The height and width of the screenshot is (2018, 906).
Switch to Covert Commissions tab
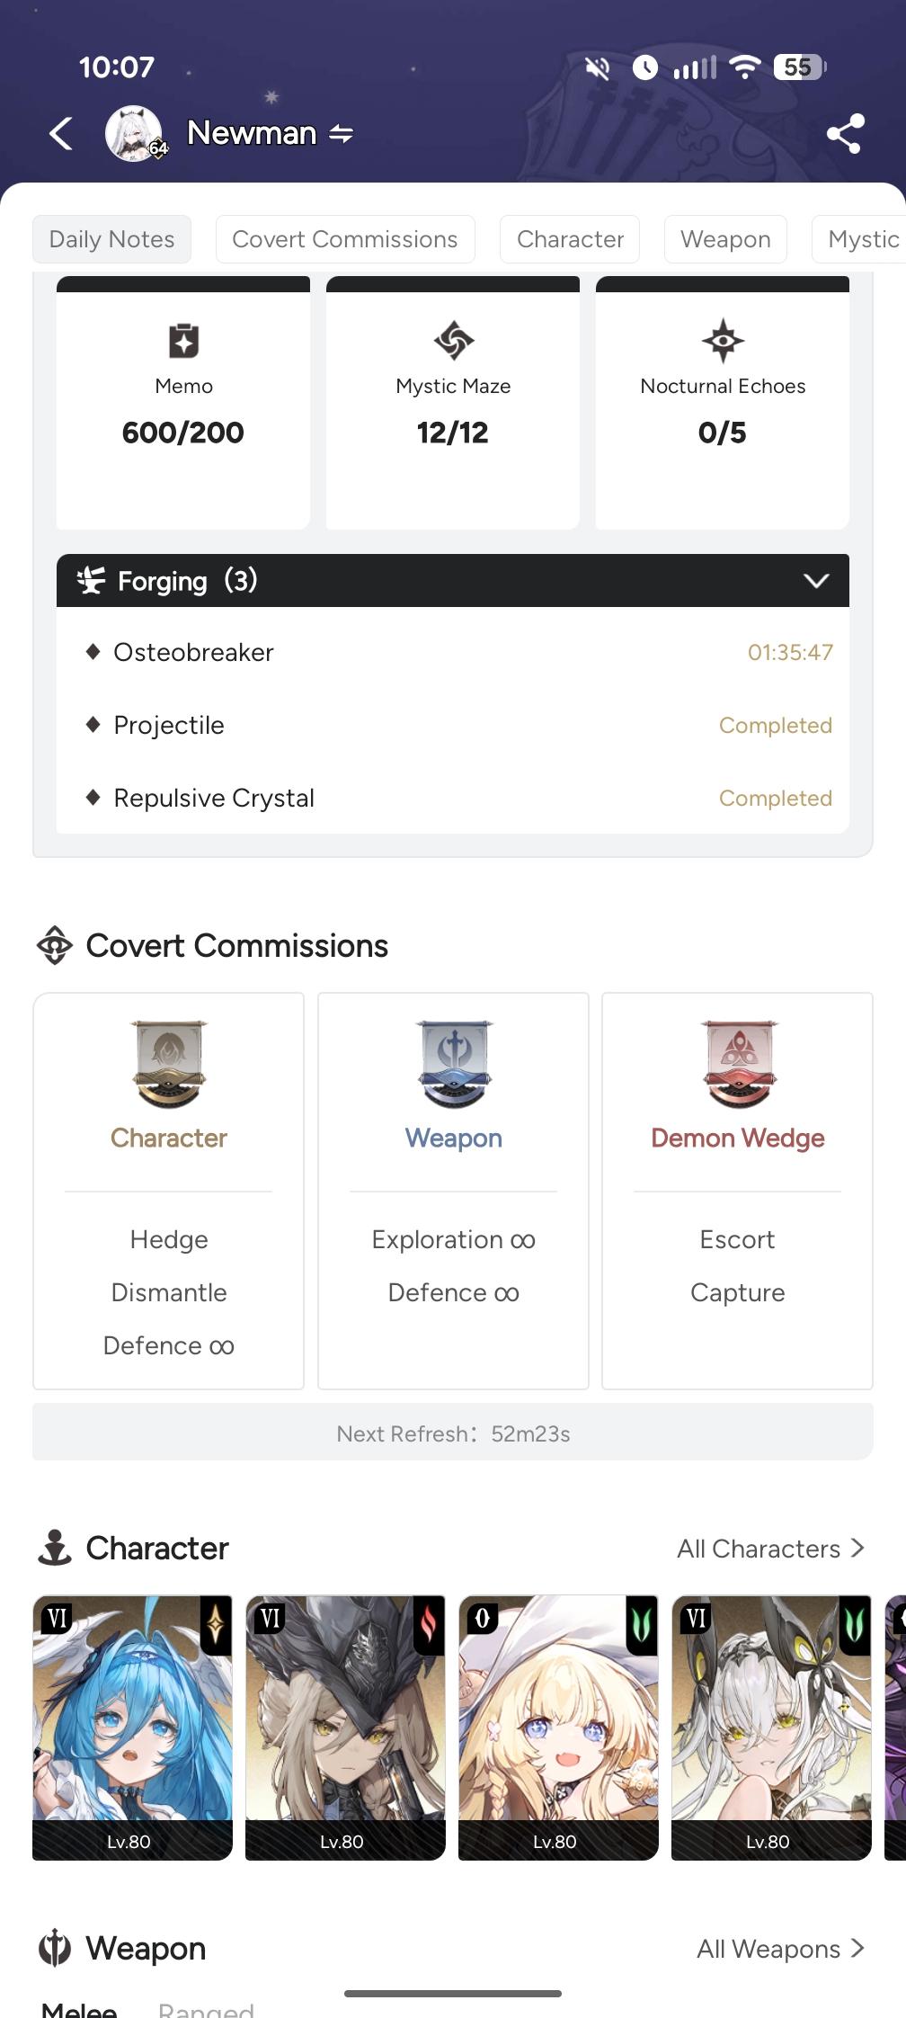tap(345, 239)
